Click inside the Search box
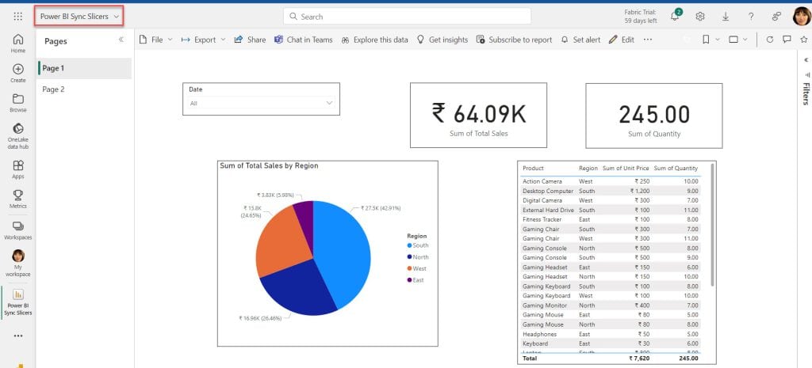The height and width of the screenshot is (368, 812). tap(407, 17)
